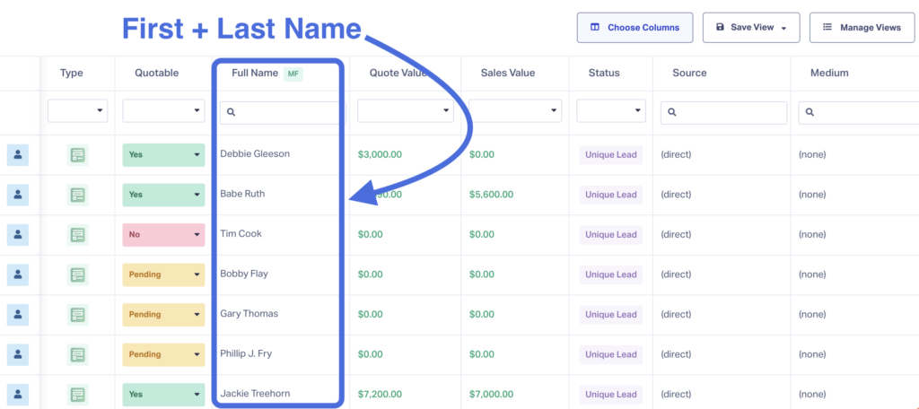Click the Manage Views button

(862, 28)
